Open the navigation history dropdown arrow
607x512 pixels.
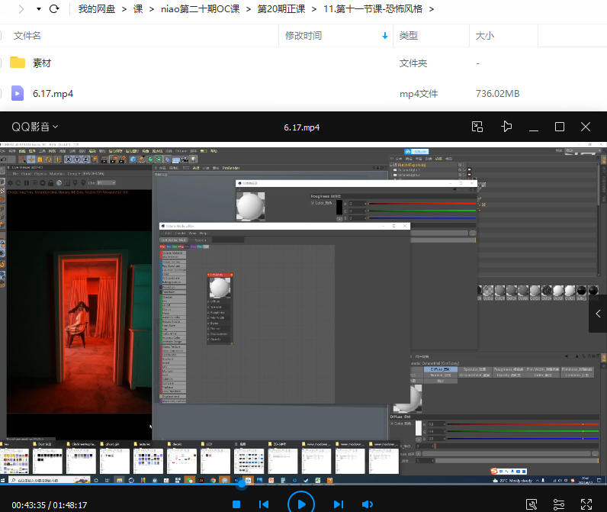pyautogui.click(x=38, y=10)
